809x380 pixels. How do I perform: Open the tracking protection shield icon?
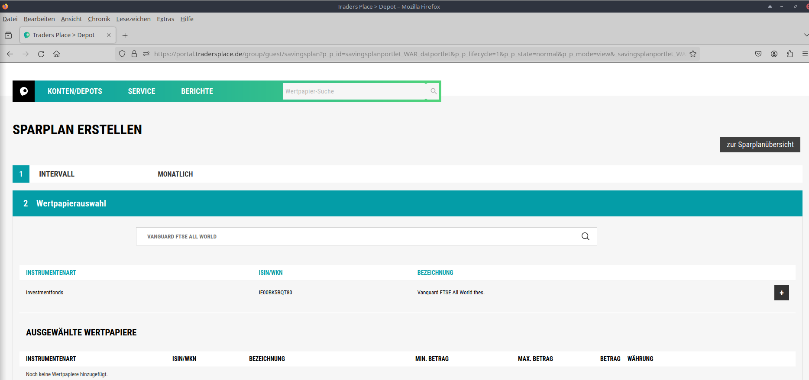(x=122, y=54)
